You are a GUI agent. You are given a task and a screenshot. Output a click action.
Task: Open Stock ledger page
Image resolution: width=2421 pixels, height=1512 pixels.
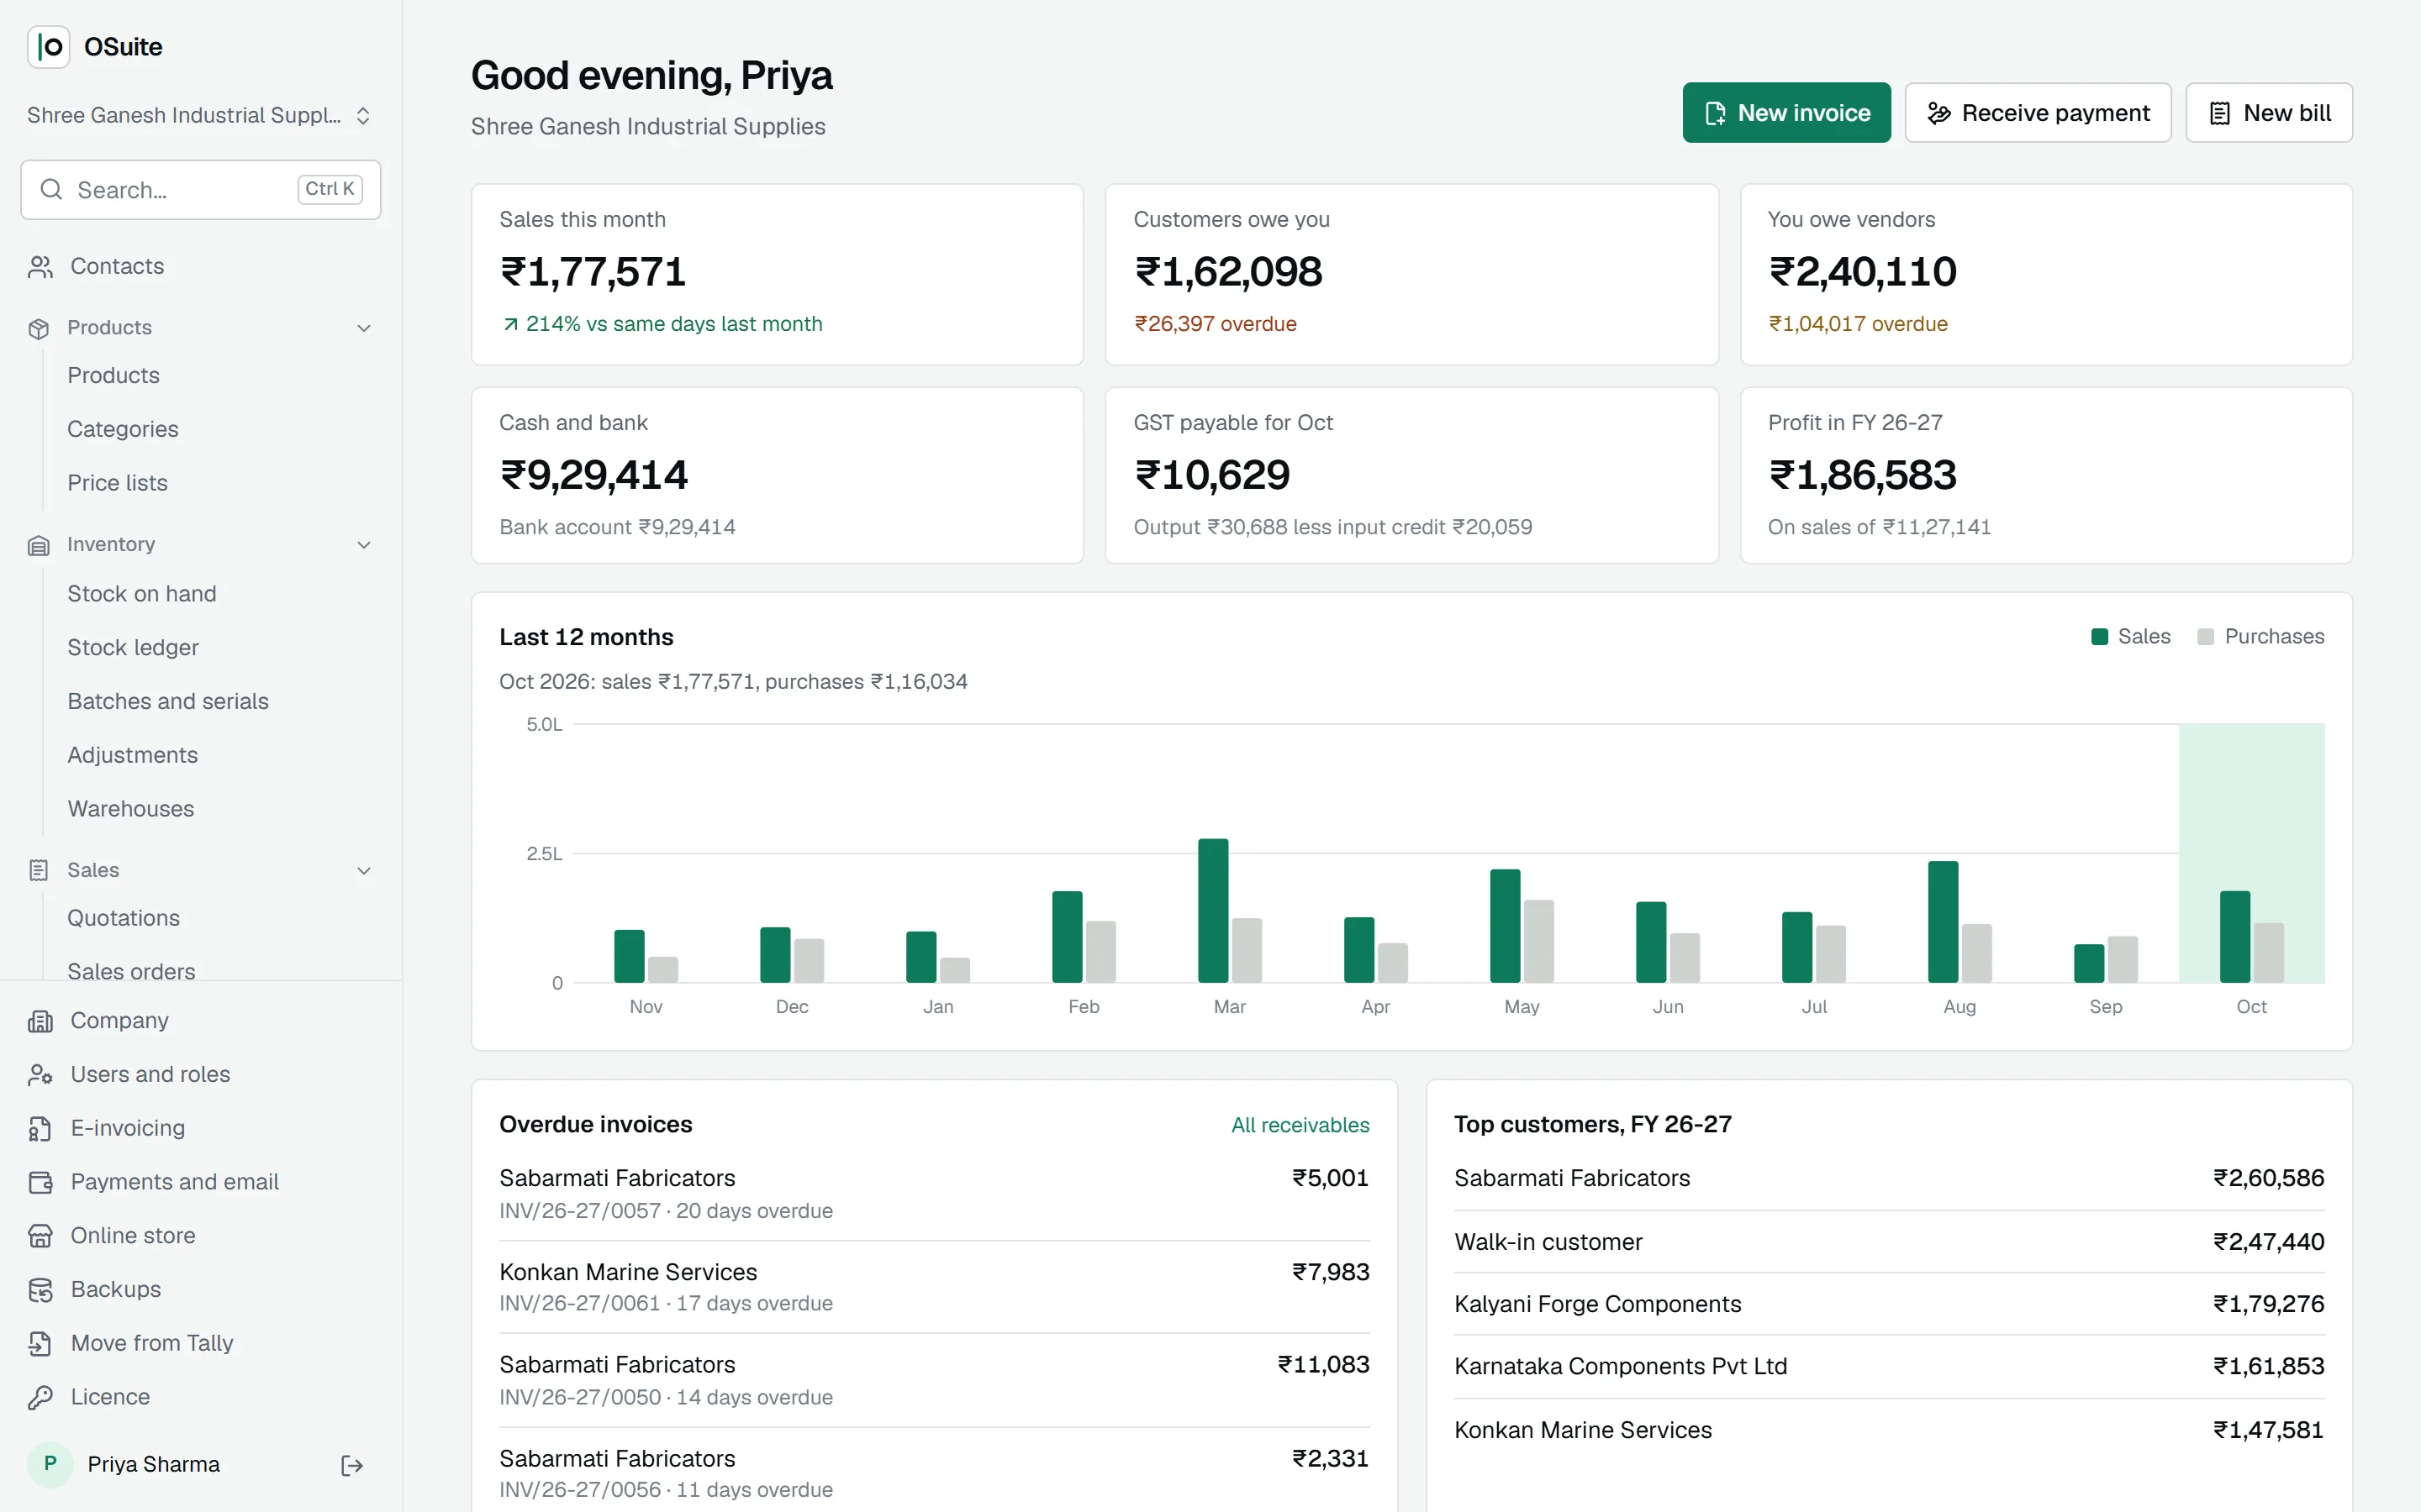pyautogui.click(x=133, y=648)
